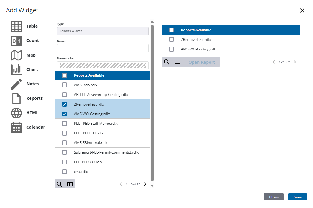Image resolution: width=313 pixels, height=208 pixels.
Task: Click the Count widget label
Action: click(x=33, y=41)
